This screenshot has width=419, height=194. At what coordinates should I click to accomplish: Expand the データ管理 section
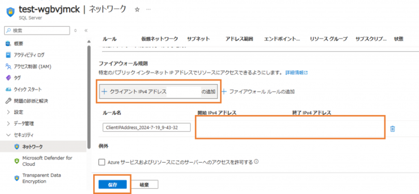9,123
